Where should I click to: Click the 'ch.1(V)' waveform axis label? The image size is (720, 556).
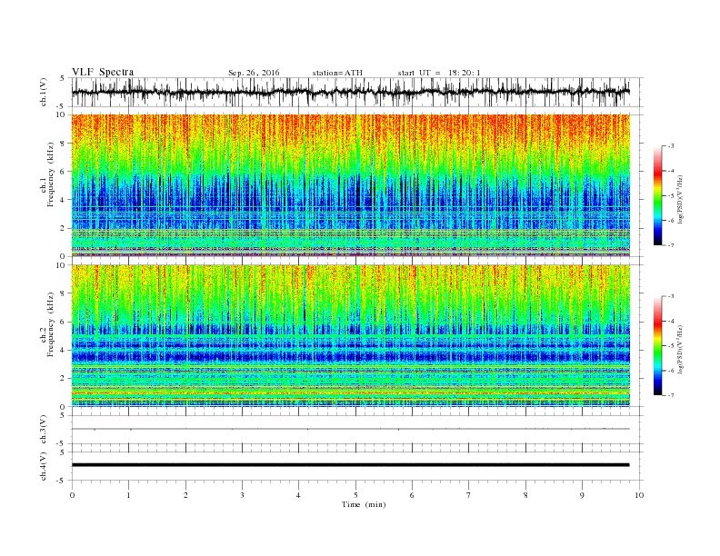click(x=43, y=92)
